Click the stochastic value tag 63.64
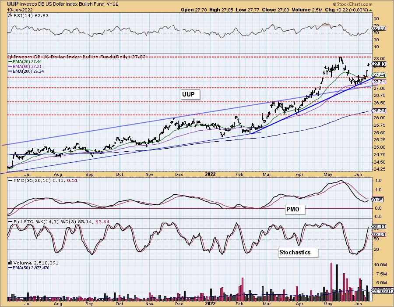The image size is (394, 307). pyautogui.click(x=379, y=235)
